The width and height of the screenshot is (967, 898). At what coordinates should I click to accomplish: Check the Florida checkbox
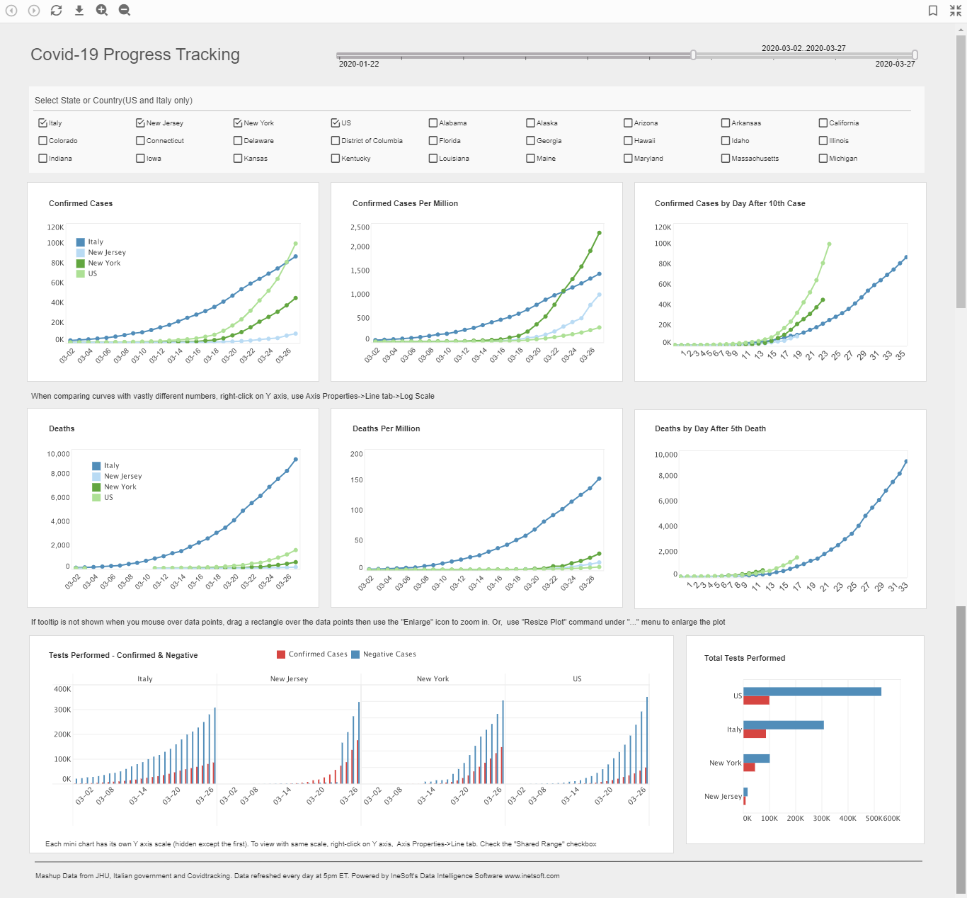click(x=433, y=140)
